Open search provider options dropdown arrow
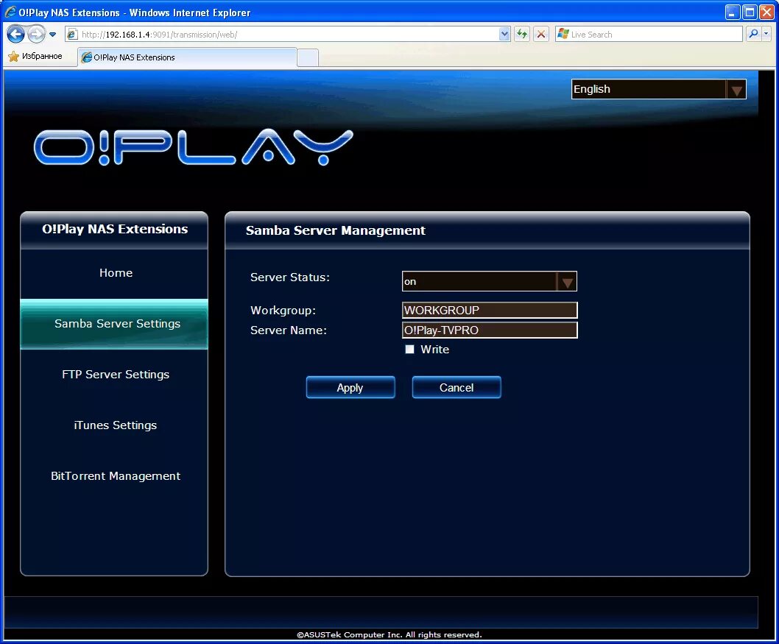Viewport: 779px width, 644px height. [x=766, y=34]
